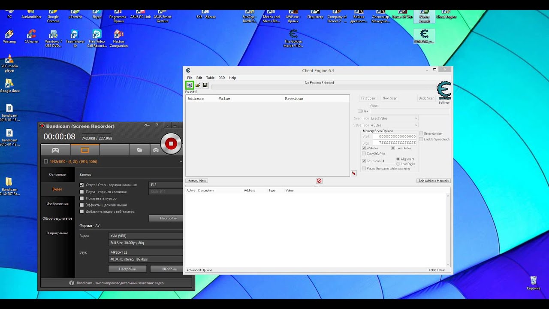The height and width of the screenshot is (309, 549).
Task: Click the save table floppy icon
Action: tap(205, 85)
